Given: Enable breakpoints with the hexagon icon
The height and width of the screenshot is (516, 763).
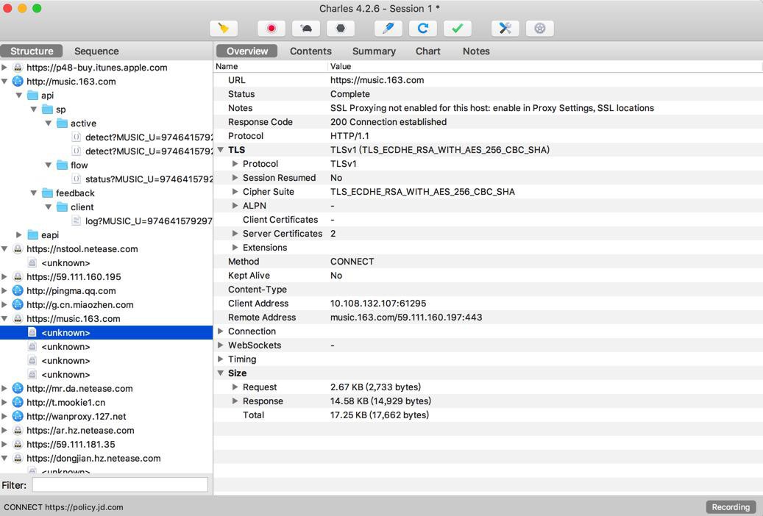Looking at the screenshot, I should click(x=341, y=28).
